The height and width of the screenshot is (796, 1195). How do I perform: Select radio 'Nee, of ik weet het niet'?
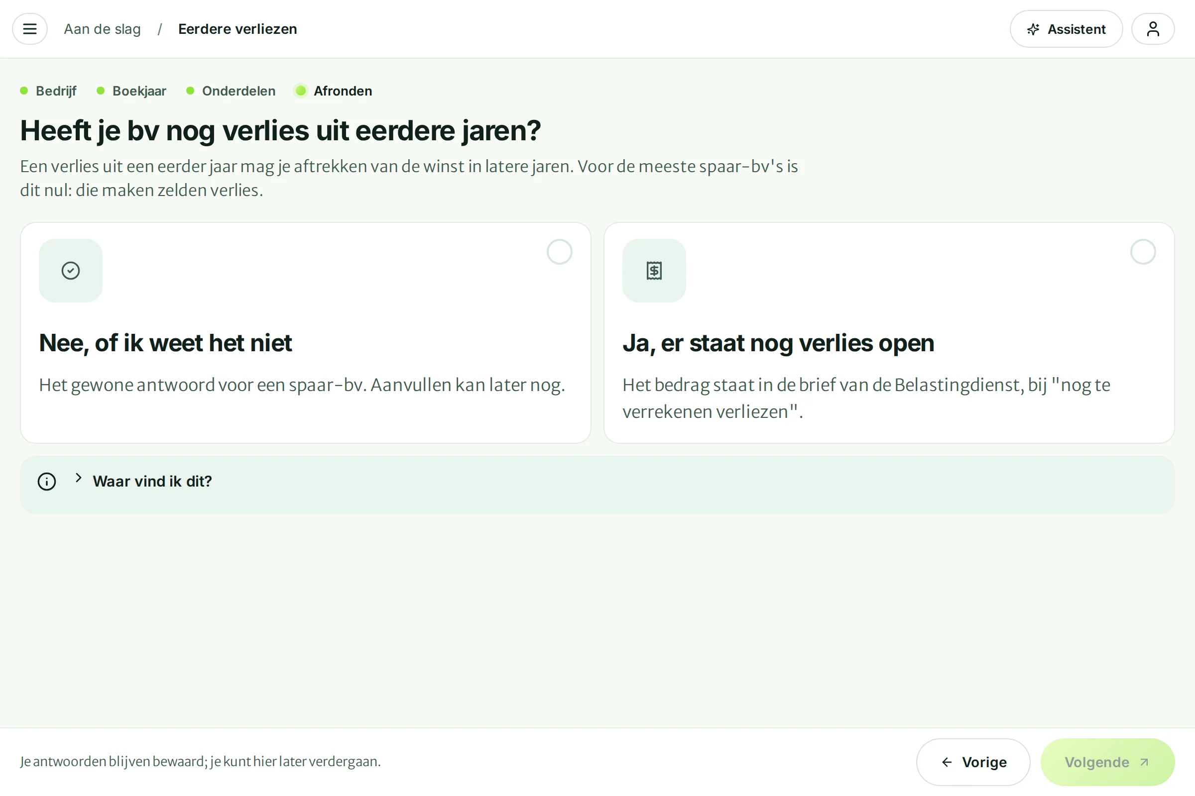click(559, 252)
